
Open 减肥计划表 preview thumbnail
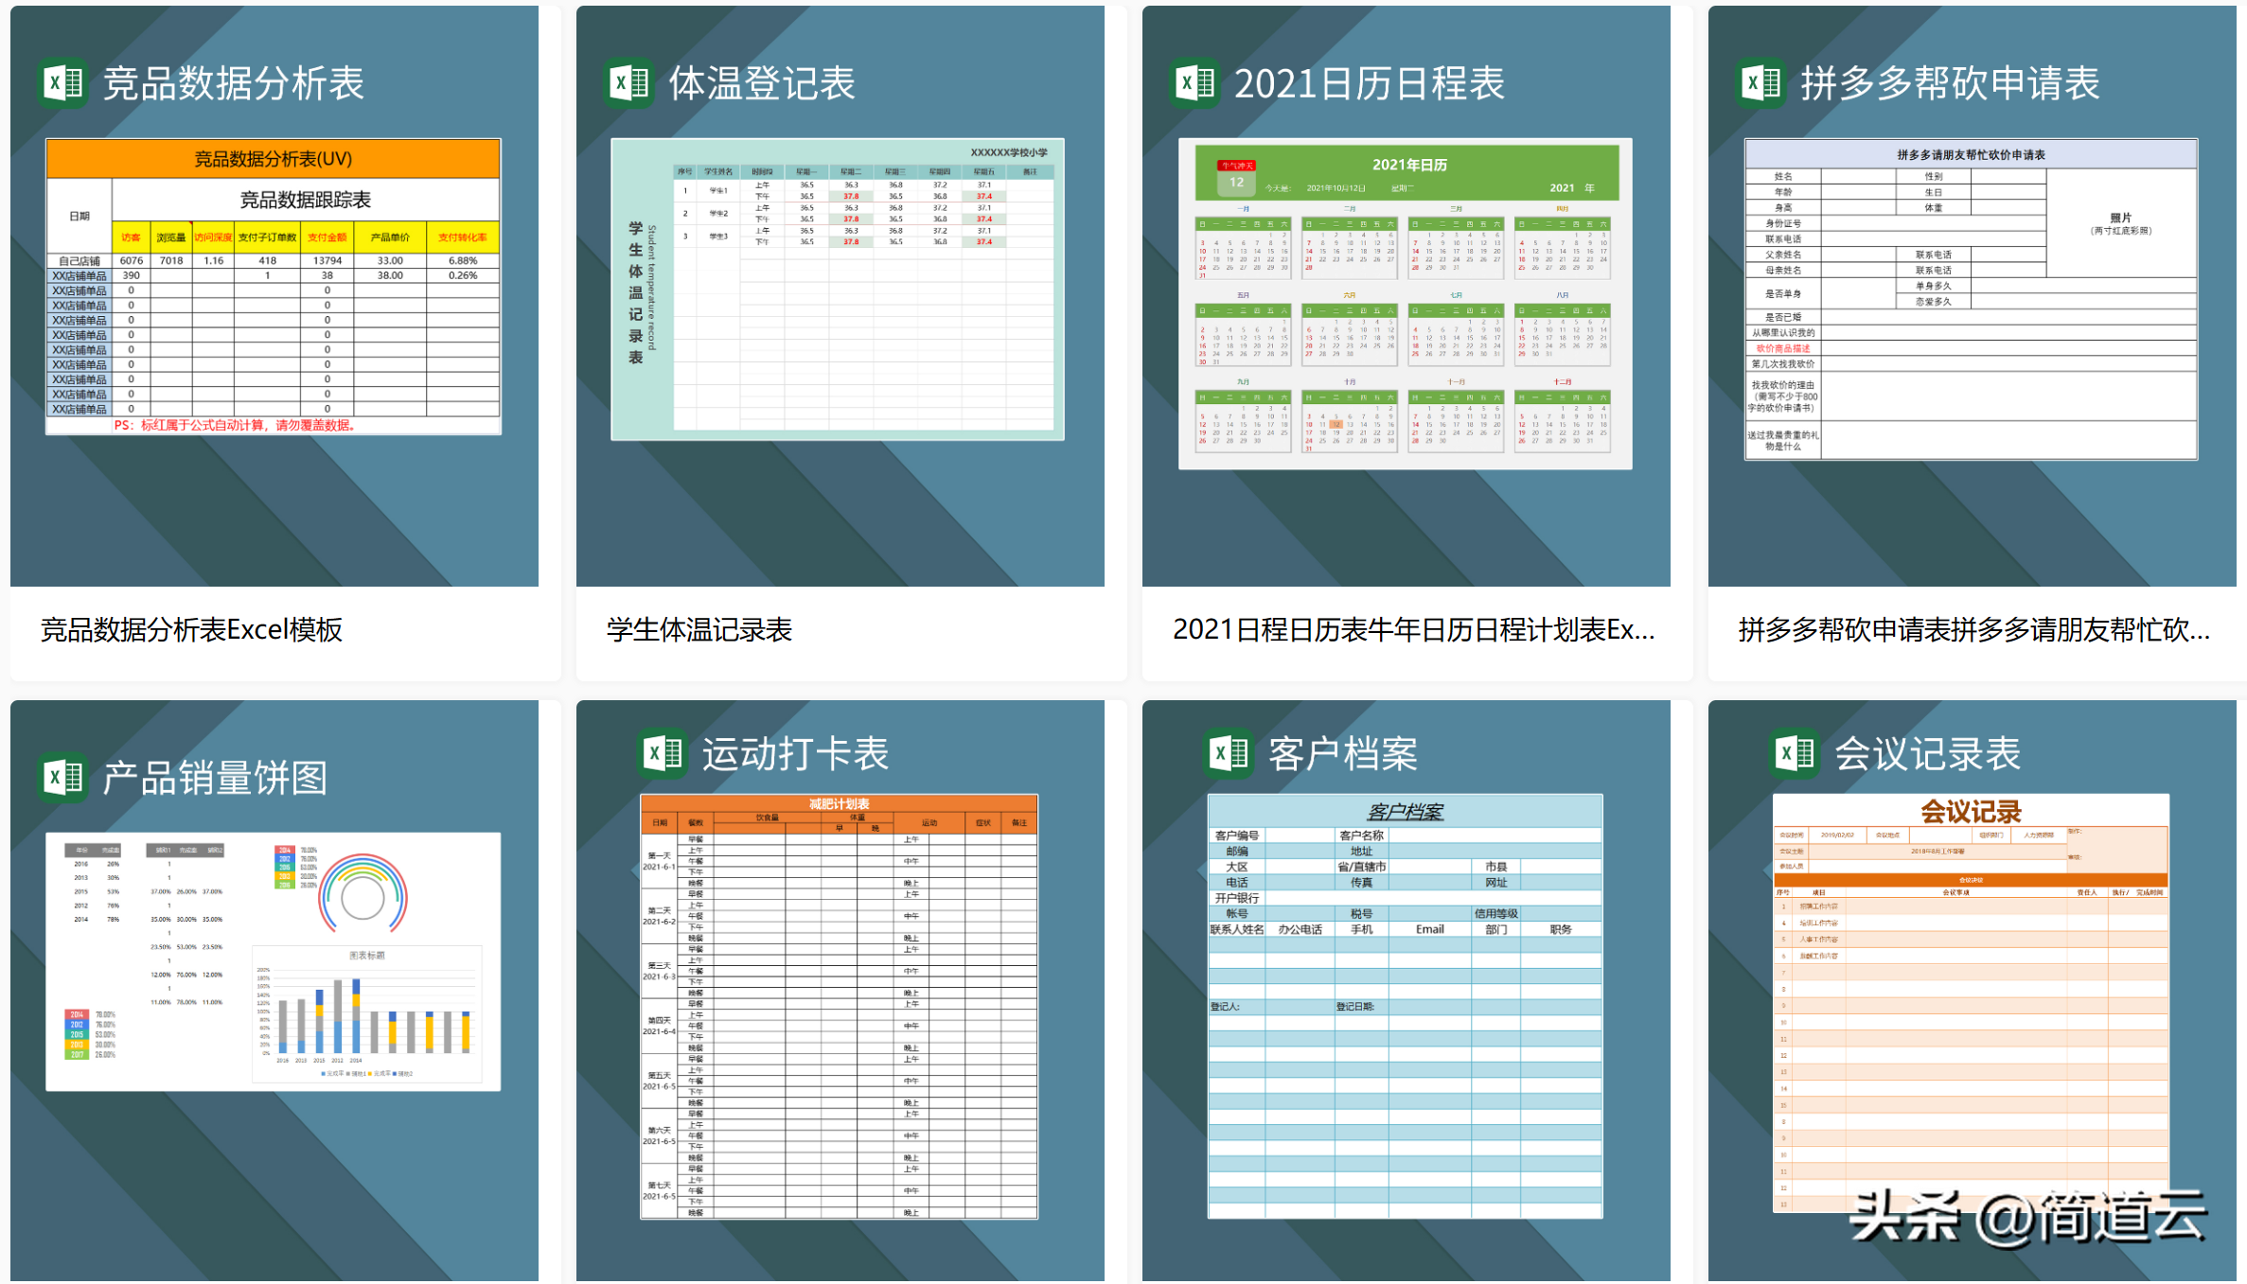point(840,1007)
